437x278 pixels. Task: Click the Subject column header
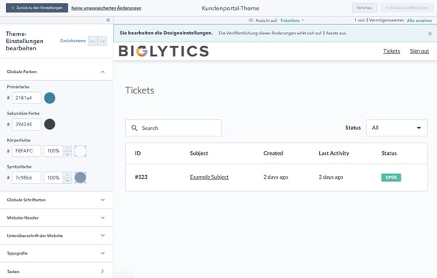[x=199, y=153]
